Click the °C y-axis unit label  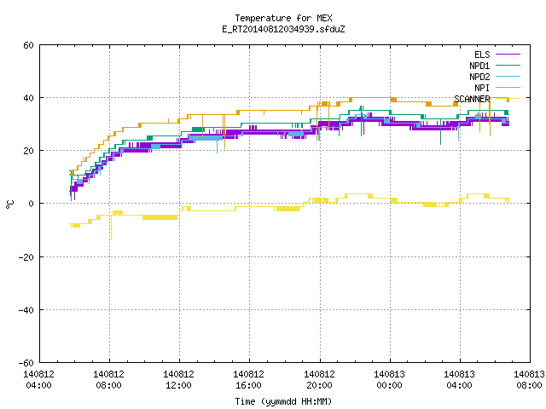pos(9,204)
